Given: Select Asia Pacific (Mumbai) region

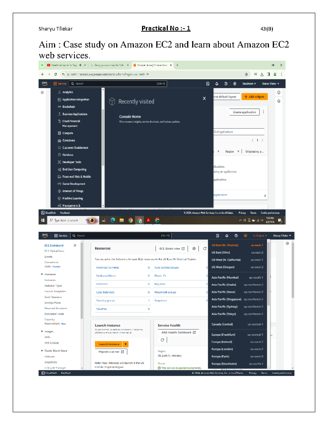Looking at the screenshot, I should point(224,277).
